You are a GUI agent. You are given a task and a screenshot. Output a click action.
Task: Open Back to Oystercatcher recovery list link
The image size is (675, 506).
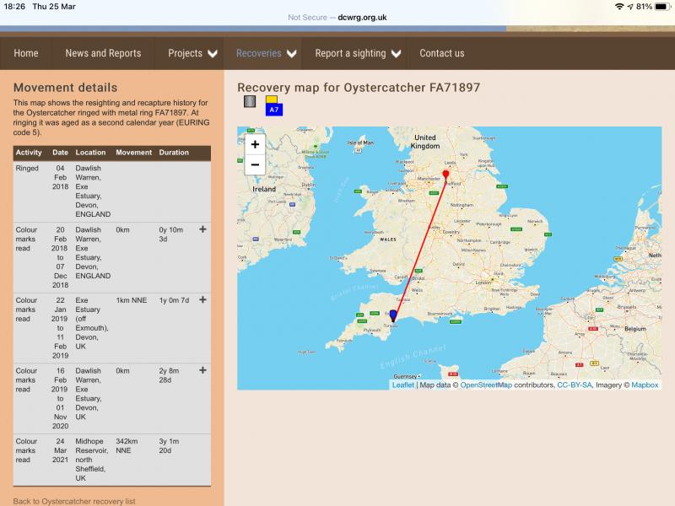[74, 501]
